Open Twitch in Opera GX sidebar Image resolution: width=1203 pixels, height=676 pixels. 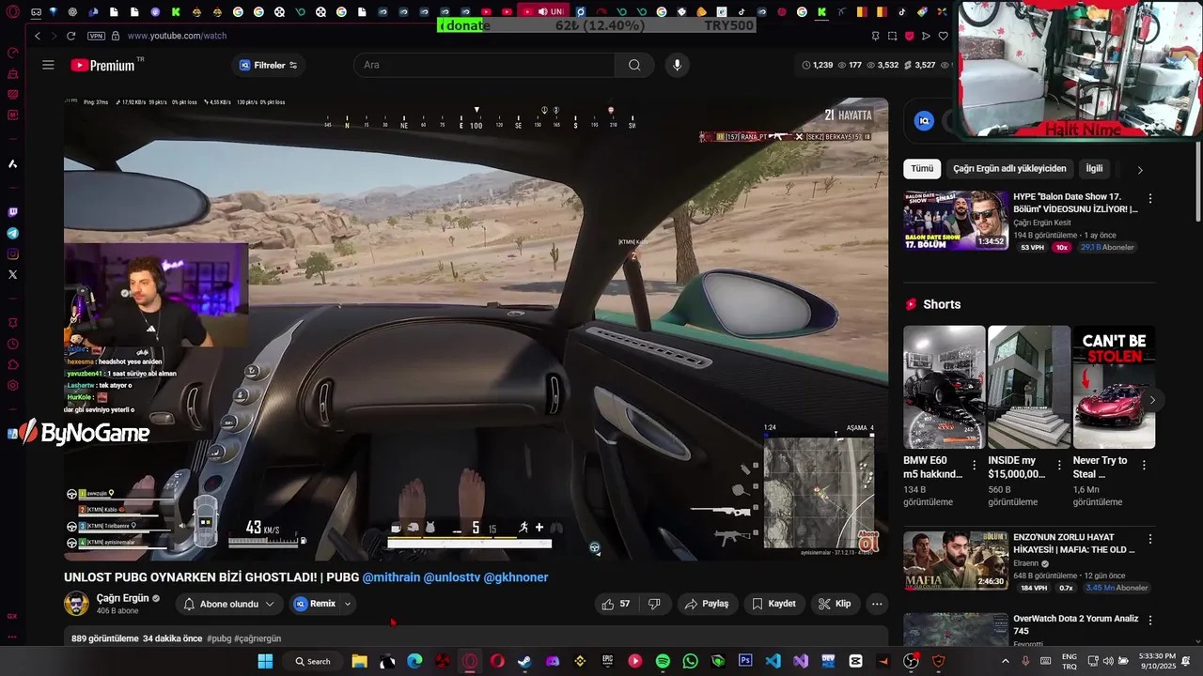[x=12, y=212]
